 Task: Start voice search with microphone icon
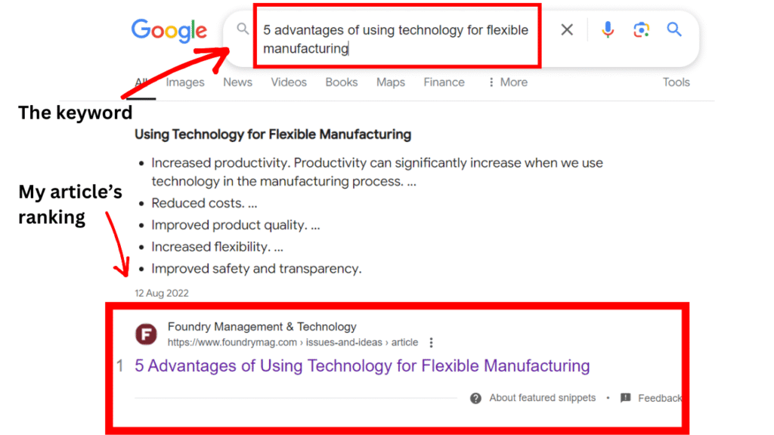608,29
